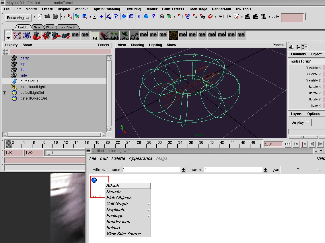Click the Blinn 8 shader swatch
Screen dimensions: 325x243
[x=100, y=187]
